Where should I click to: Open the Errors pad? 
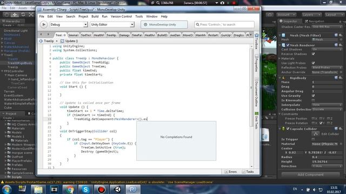(x=231, y=172)
